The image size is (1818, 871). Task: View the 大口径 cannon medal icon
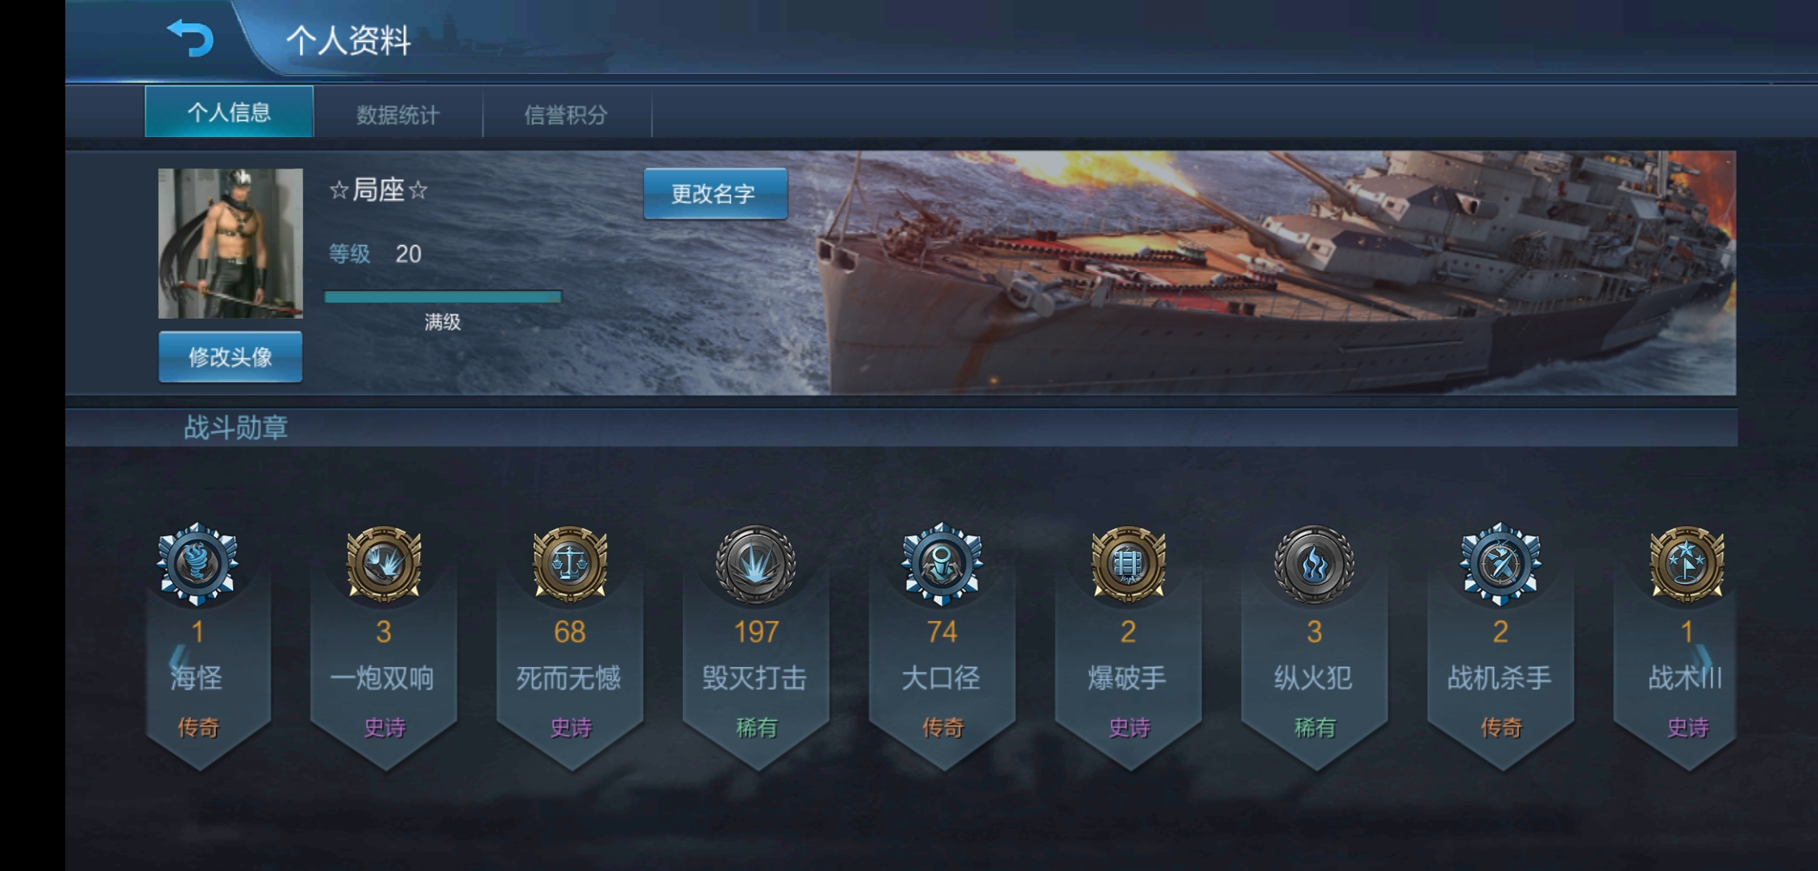(x=942, y=564)
